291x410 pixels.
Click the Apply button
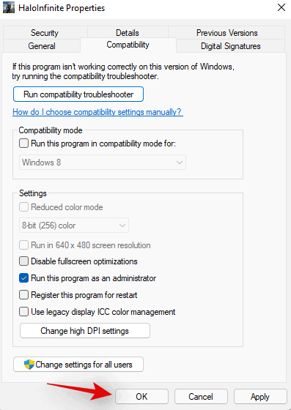260,397
